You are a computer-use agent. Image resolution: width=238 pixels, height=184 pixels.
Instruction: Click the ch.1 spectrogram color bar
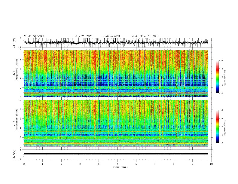click(x=217, y=77)
